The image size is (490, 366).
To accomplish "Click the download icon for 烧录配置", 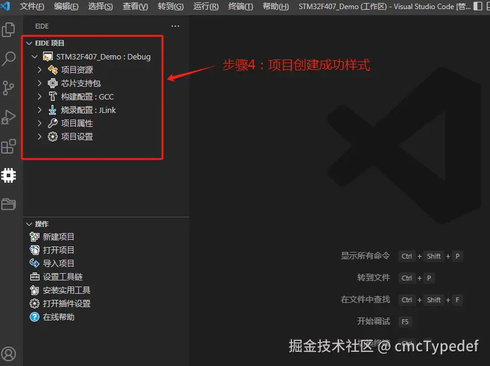I will point(53,110).
